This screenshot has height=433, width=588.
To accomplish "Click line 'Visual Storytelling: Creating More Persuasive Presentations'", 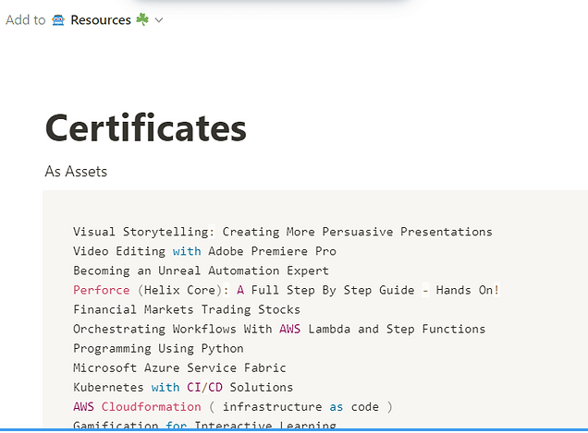I will [282, 232].
